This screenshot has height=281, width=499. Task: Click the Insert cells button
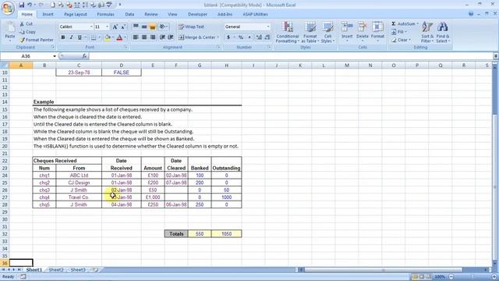(x=347, y=31)
